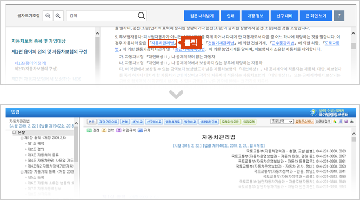Open 큰 화면 보기 large view

316,16
